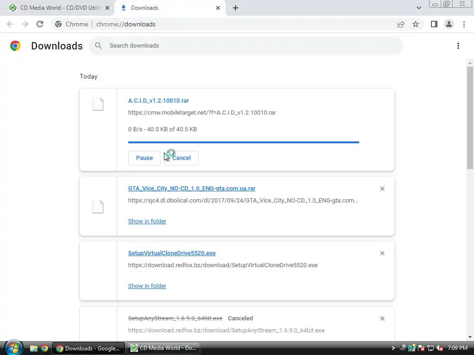Switch to Downloads - Google taskbar button
The height and width of the screenshot is (355, 474).
(x=88, y=349)
